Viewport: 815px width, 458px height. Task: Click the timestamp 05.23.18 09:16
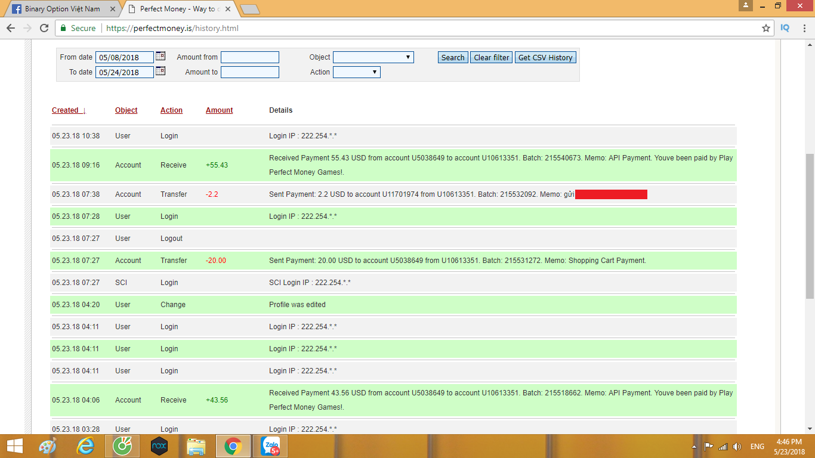(76, 165)
